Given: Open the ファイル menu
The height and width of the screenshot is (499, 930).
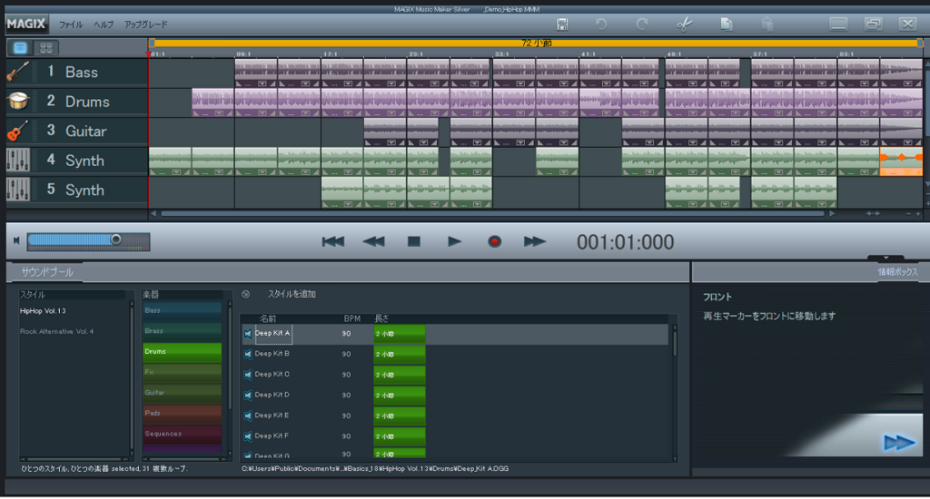Looking at the screenshot, I should (71, 24).
